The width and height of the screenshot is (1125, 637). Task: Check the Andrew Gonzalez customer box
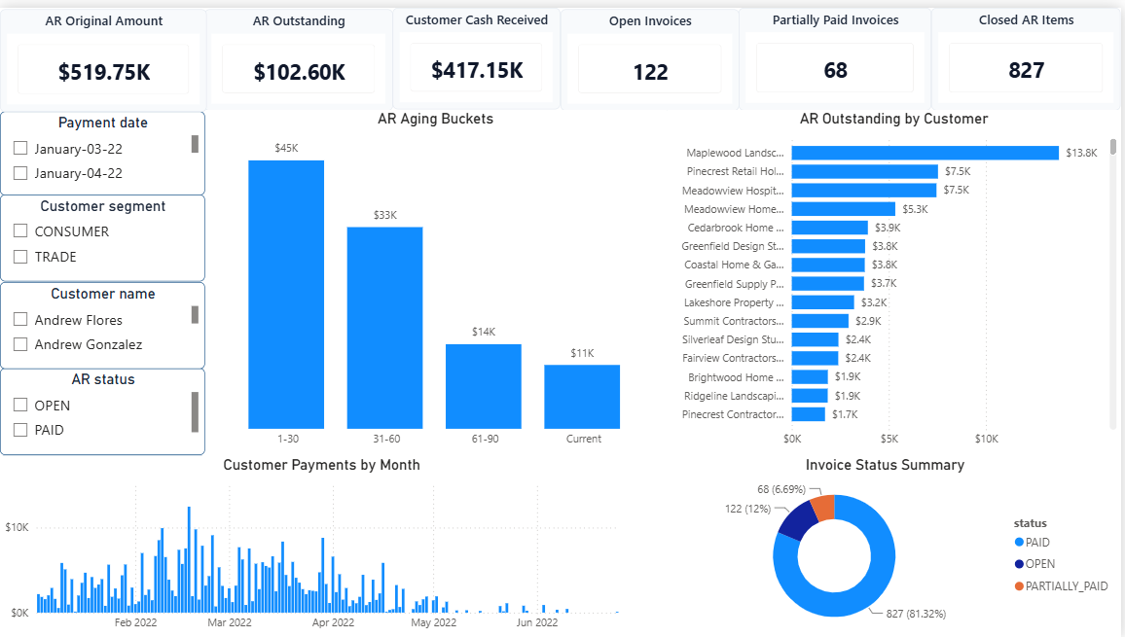[20, 344]
